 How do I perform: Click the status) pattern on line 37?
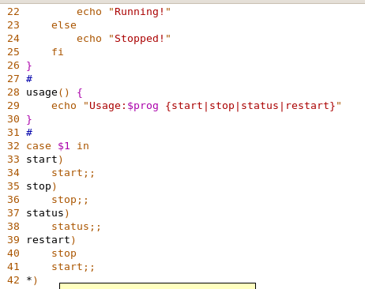click(x=47, y=213)
